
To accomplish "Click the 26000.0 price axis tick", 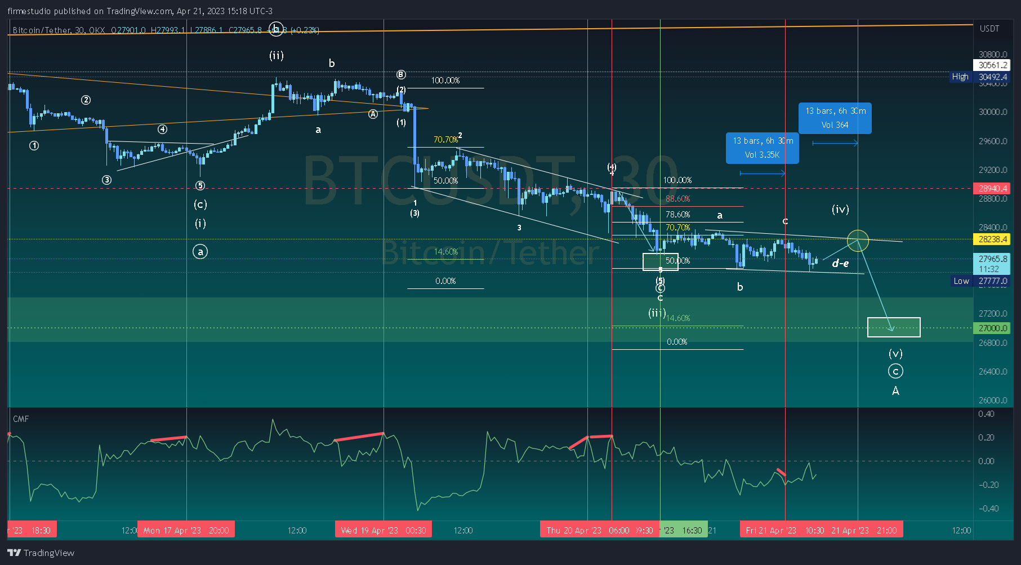I will [992, 400].
